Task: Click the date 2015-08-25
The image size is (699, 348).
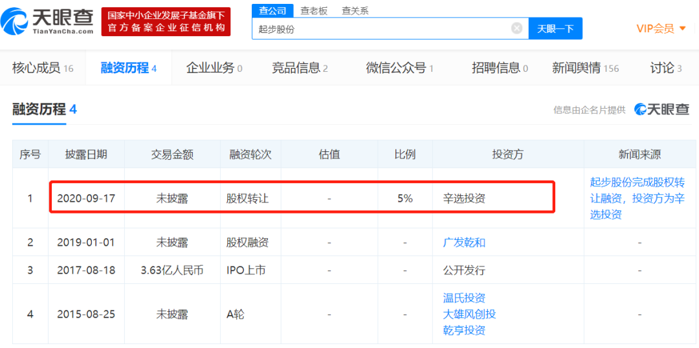Action: [x=86, y=314]
